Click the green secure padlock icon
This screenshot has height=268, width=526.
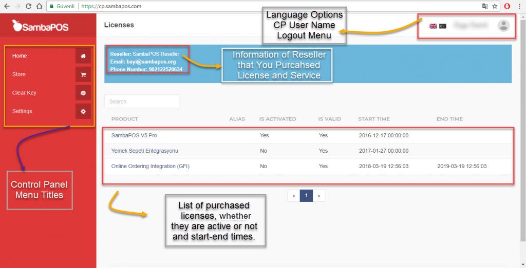coord(51,6)
